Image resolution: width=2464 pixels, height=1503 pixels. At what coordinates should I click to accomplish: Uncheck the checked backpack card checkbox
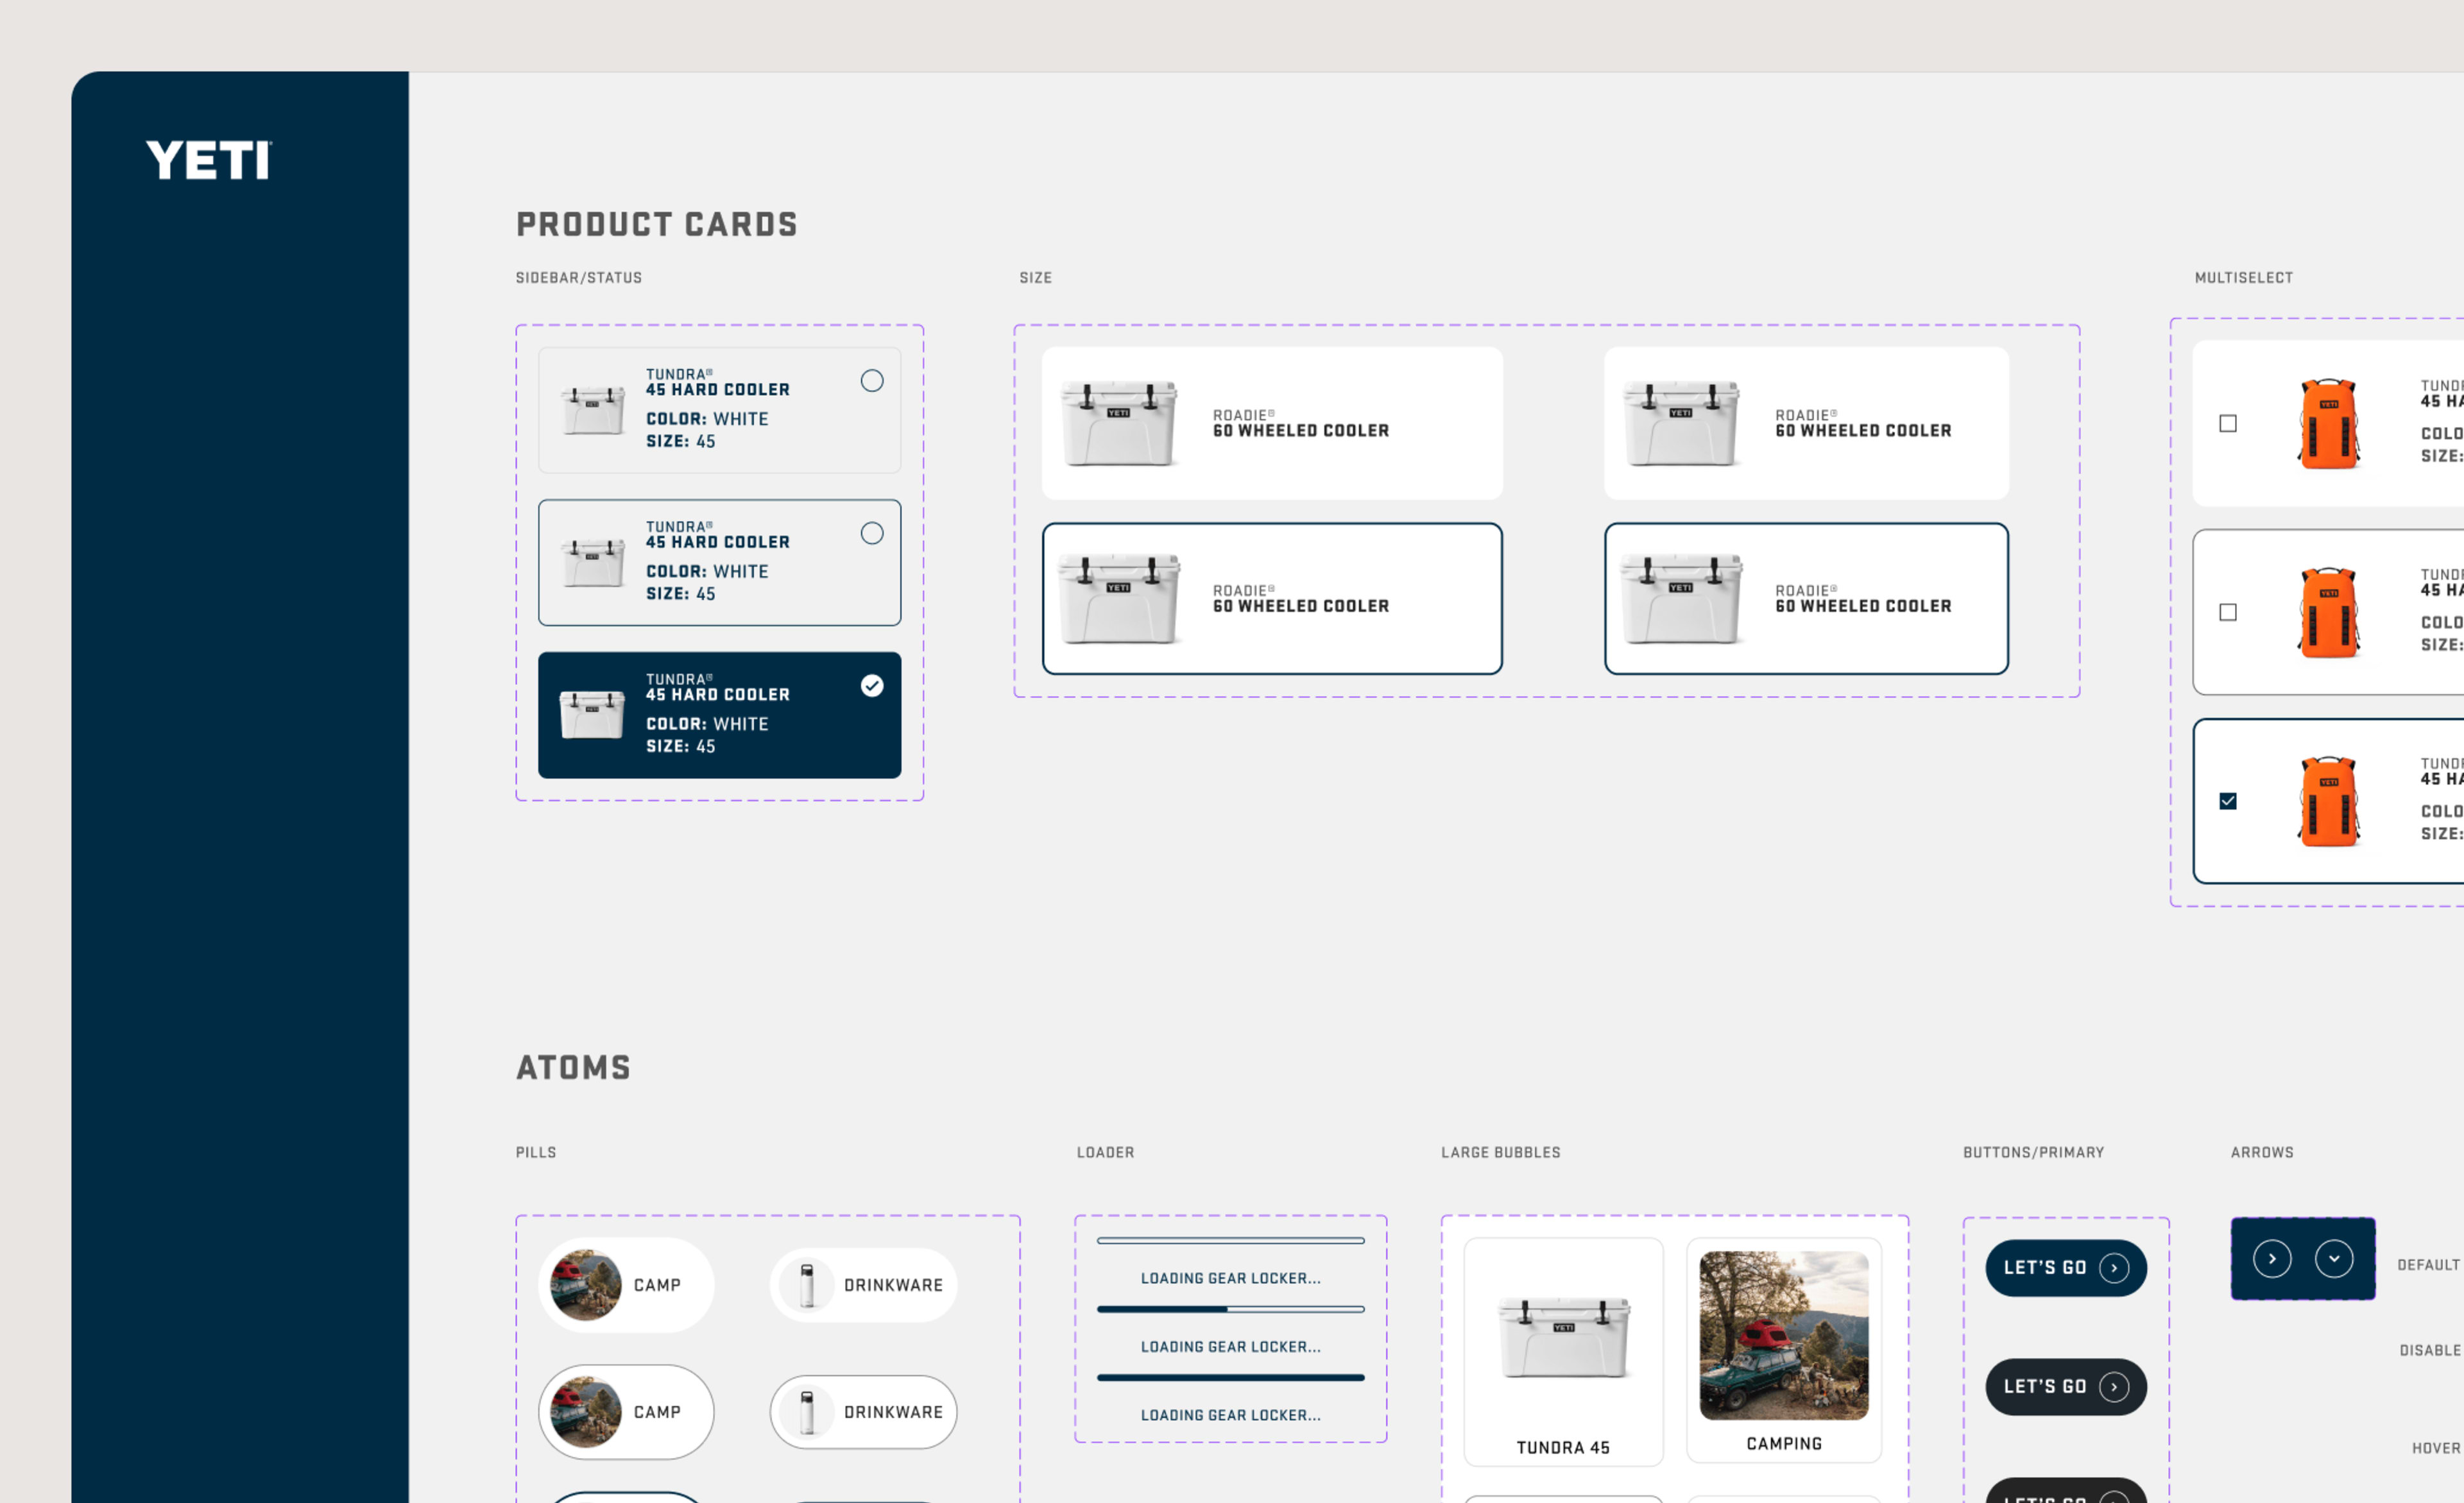[2228, 801]
